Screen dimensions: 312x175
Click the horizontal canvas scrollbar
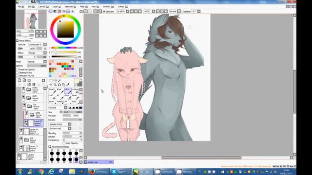coord(201,157)
